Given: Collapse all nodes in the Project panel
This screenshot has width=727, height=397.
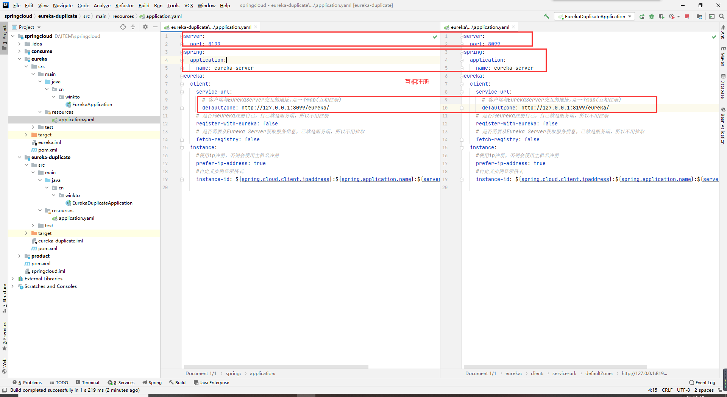Looking at the screenshot, I should point(133,27).
